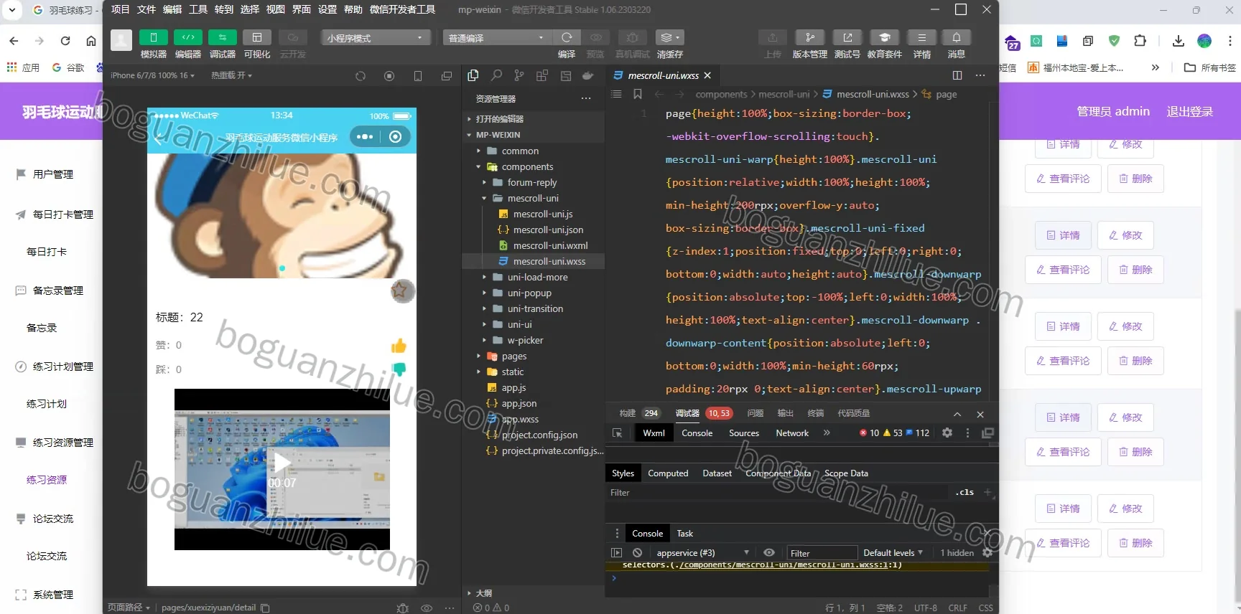Screen dimensions: 1241x614
Task: Open the hot reload (热重载) dropdown
Action: [231, 75]
